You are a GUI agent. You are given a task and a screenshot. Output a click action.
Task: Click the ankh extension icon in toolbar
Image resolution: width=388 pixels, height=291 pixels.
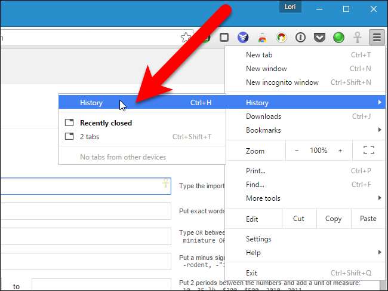pyautogui.click(x=358, y=38)
